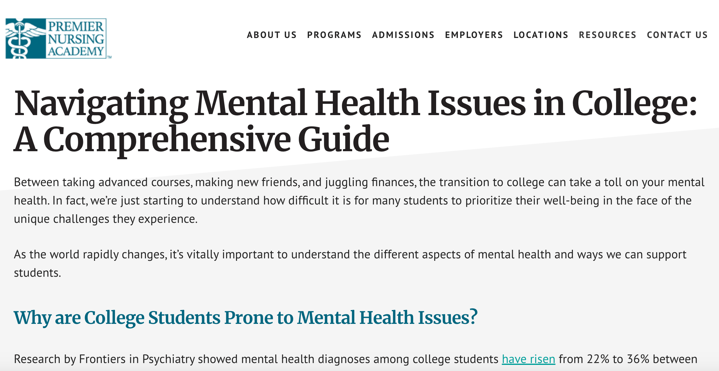Click the paragraph starting 'As the world rapidly changes'
This screenshot has width=719, height=371.
[x=350, y=264]
